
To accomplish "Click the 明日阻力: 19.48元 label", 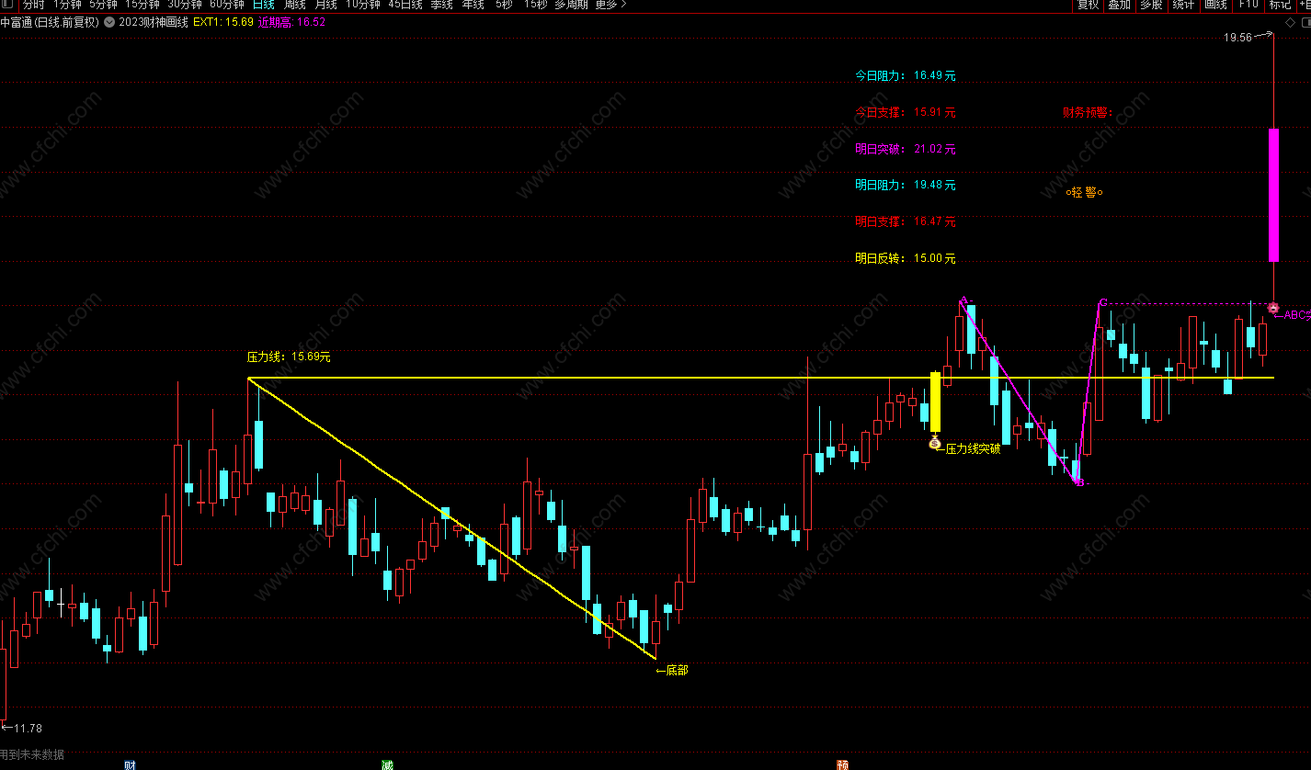I will 906,185.
